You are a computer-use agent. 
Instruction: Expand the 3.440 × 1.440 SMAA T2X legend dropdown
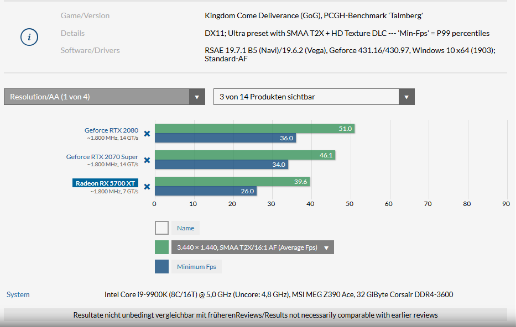(x=252, y=247)
